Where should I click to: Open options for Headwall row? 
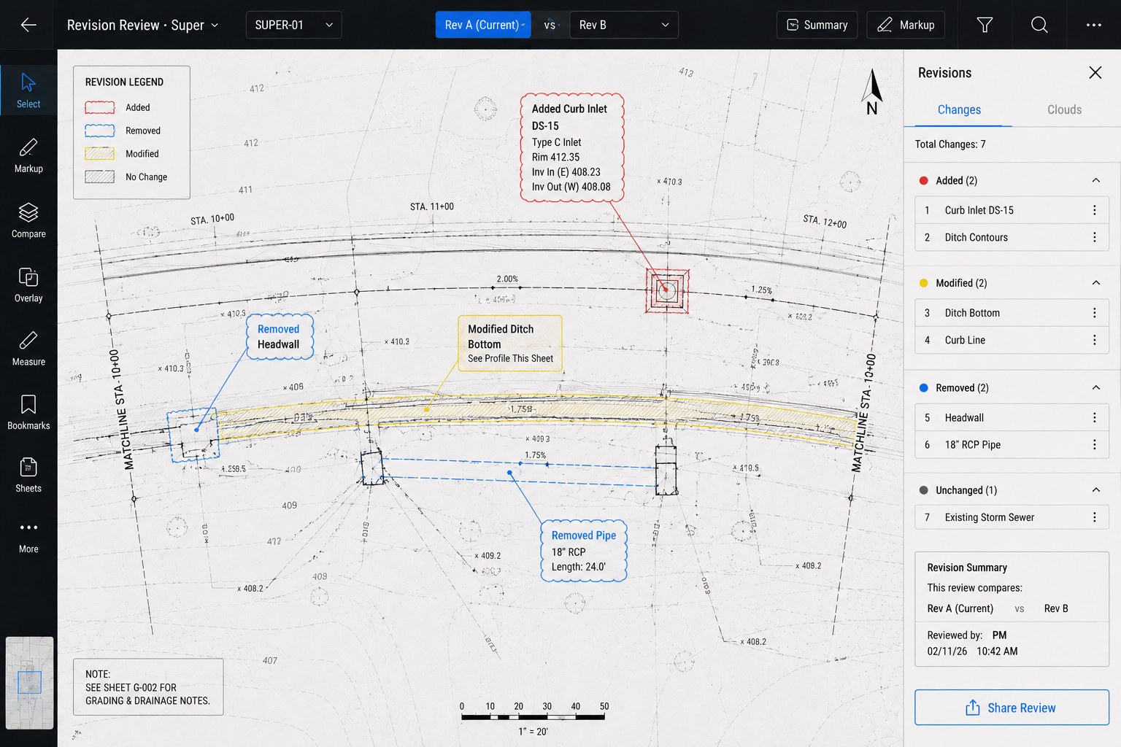(x=1094, y=417)
